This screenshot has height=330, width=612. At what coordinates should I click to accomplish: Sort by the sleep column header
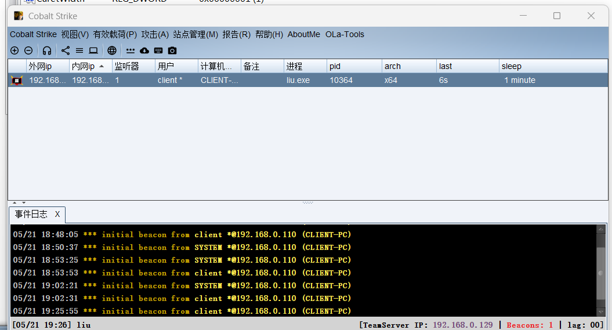(x=553, y=66)
